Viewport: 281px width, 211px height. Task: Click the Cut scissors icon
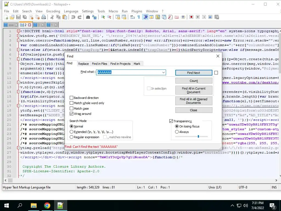click(x=52, y=17)
